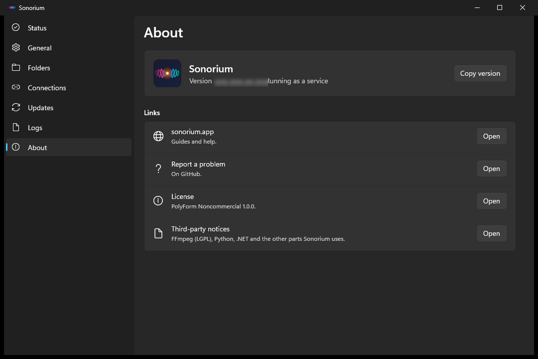This screenshot has width=538, height=359.
Task: Click the question mark icon for Report a problem
Action: coord(158,169)
